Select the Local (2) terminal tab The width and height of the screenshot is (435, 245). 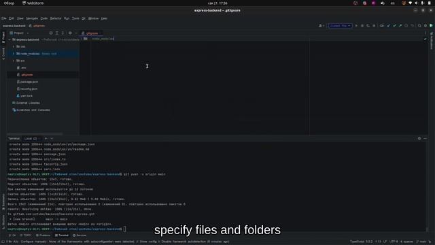31,138
